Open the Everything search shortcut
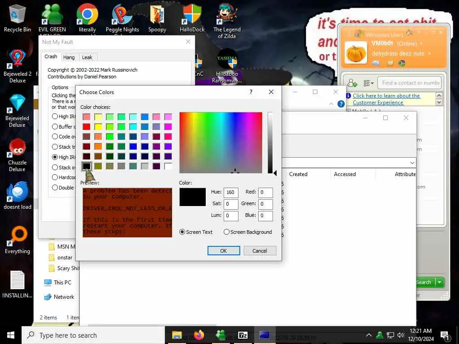 pyautogui.click(x=17, y=240)
